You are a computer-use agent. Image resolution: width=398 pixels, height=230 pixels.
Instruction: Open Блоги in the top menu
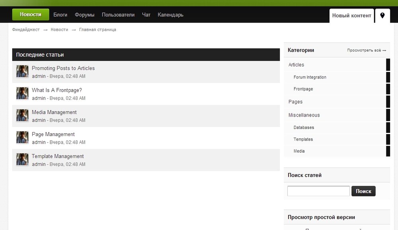[60, 15]
